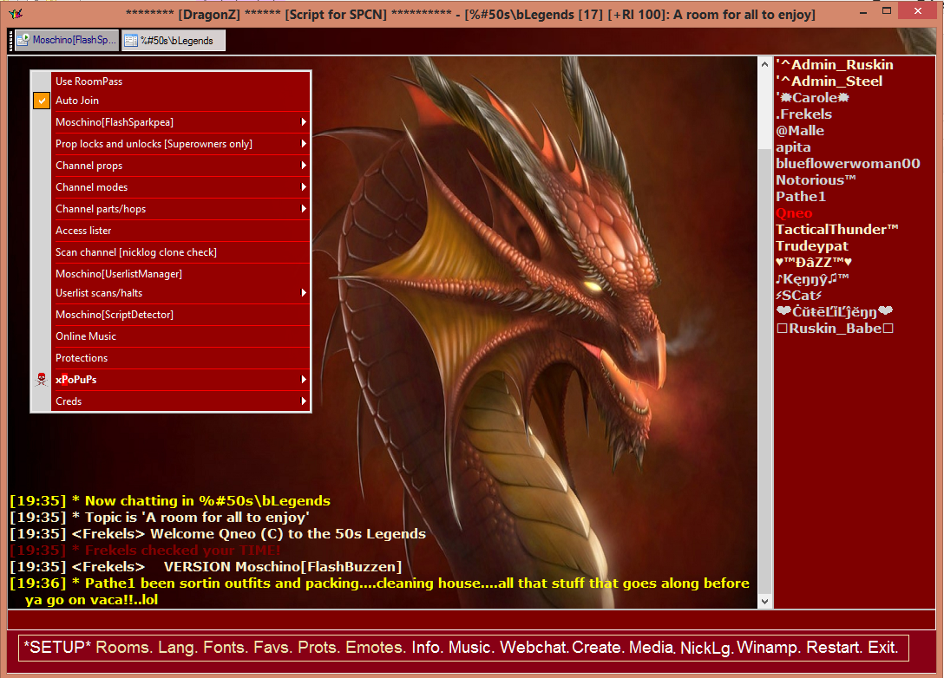
Task: Expand Userlist scans/halts submenu arrow
Action: pyautogui.click(x=304, y=293)
